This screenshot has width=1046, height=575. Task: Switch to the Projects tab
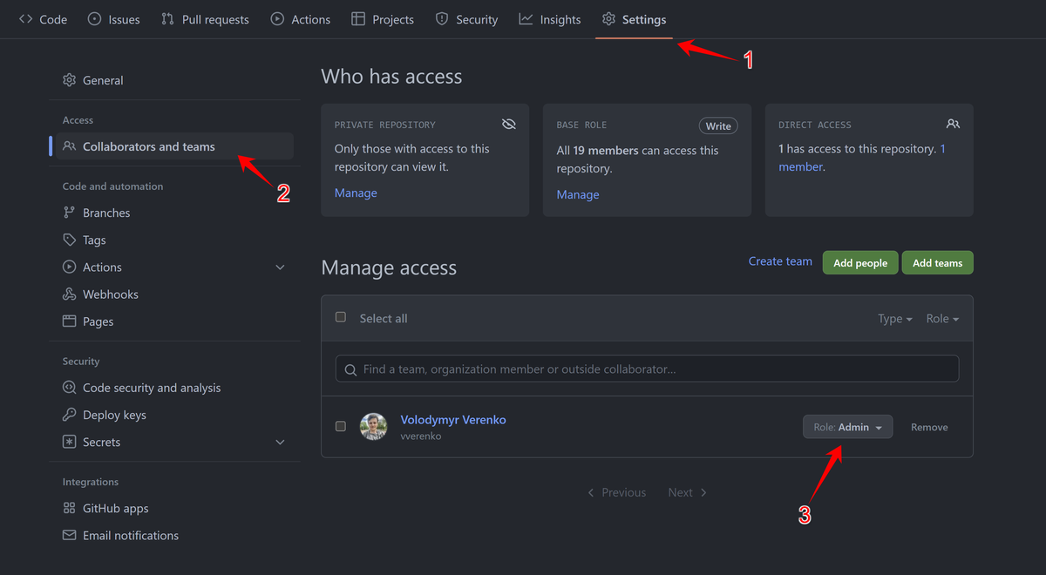383,19
